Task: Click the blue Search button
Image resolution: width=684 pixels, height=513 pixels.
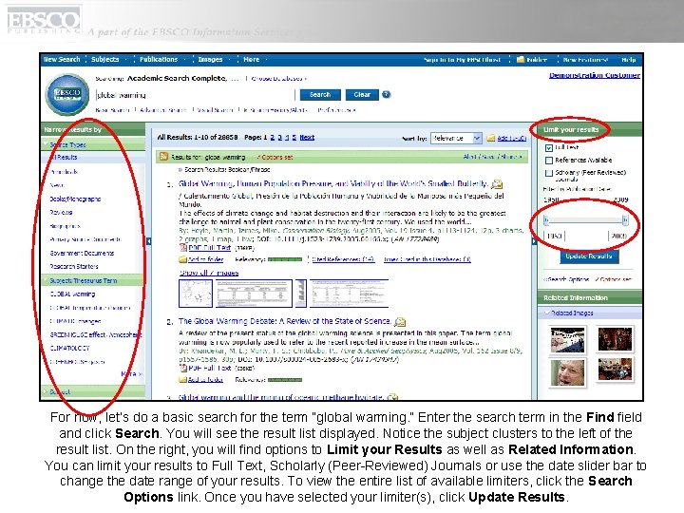Action: click(x=320, y=95)
